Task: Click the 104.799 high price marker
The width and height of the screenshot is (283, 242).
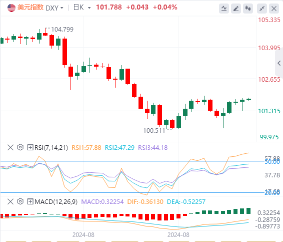Action: 62,29
